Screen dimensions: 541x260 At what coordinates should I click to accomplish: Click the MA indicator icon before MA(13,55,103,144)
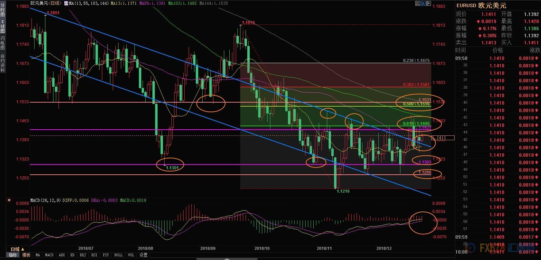point(66,3)
